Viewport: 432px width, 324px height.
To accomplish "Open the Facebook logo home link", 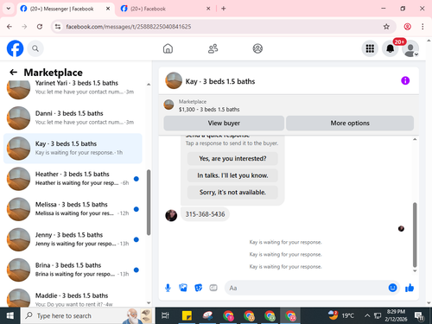I will coord(15,48).
